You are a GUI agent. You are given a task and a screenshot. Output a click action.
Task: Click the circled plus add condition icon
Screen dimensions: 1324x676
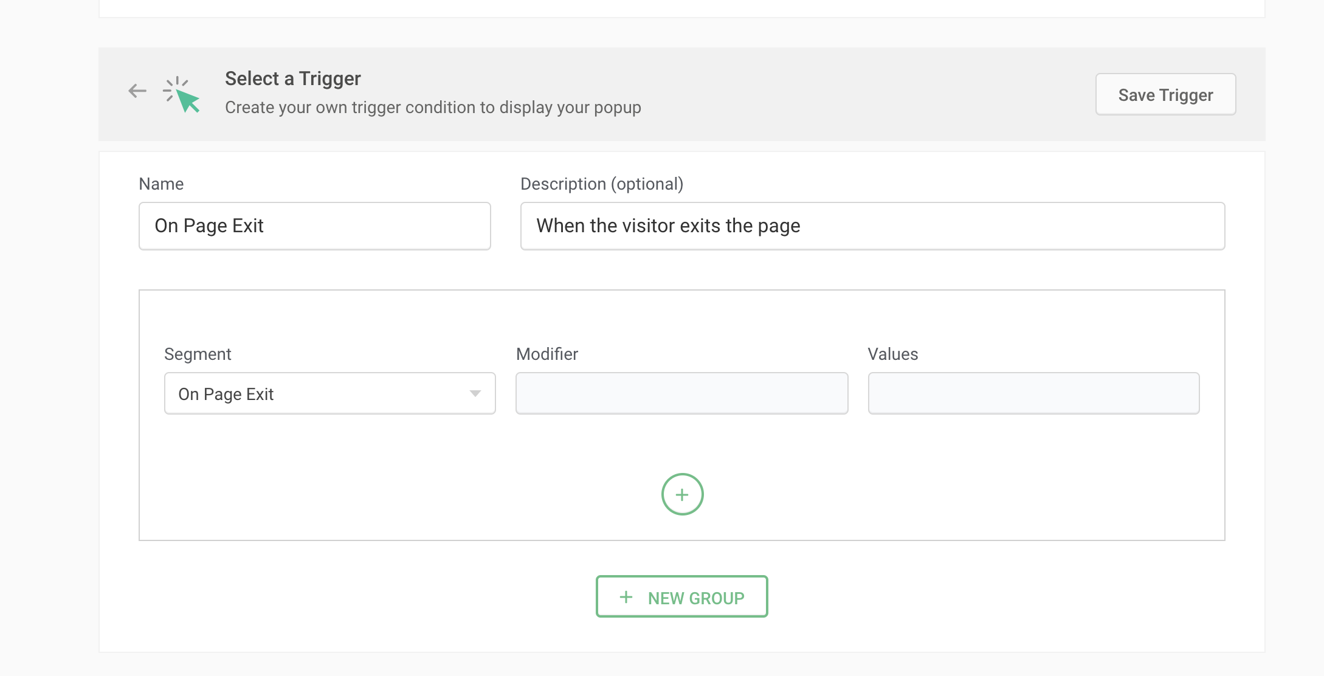click(682, 494)
